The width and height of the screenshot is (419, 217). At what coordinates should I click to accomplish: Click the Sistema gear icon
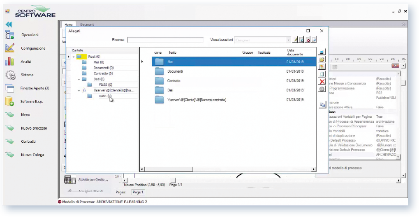click(x=10, y=75)
